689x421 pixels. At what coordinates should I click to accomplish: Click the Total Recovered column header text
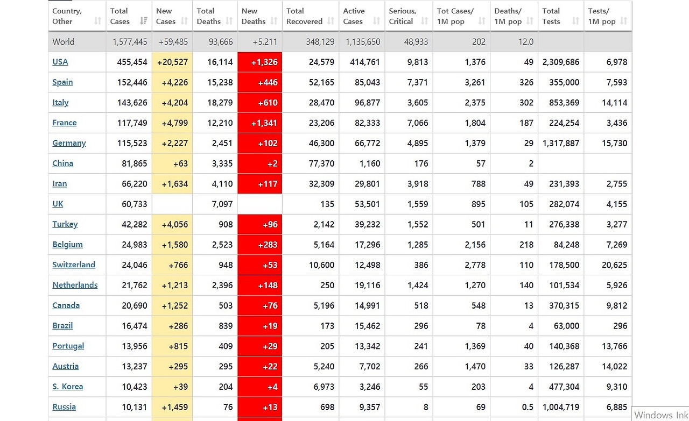click(x=304, y=16)
